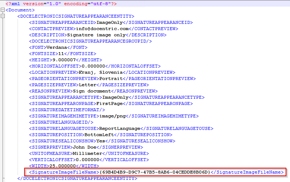Image resolution: width=290 pixels, height=182 pixels.
Task: Select SIGNATURESEALICONSHOW value Yes
Action: 101,141
